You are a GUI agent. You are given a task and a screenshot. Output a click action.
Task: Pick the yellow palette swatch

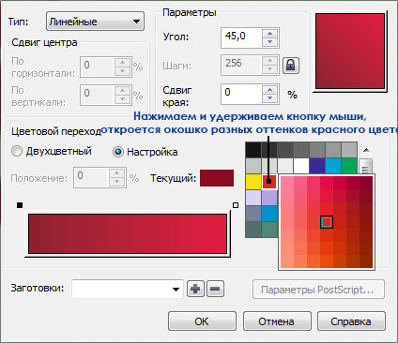(x=253, y=182)
